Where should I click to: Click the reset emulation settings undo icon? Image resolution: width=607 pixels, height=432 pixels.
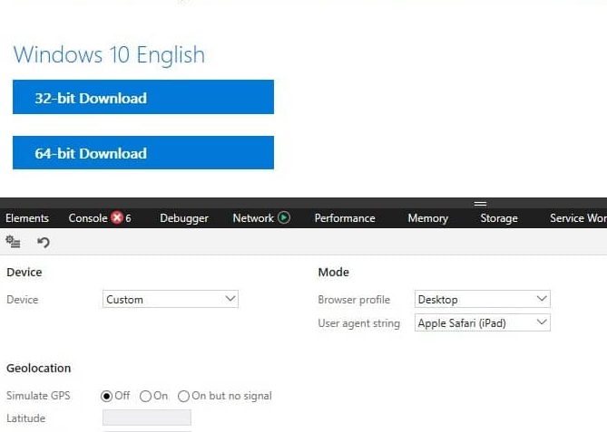coord(43,242)
